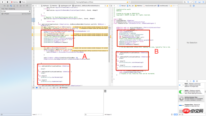Click Step Over in debug bar
Image resolution: width=206 pixels, height=116 pixels.
(x=44, y=88)
